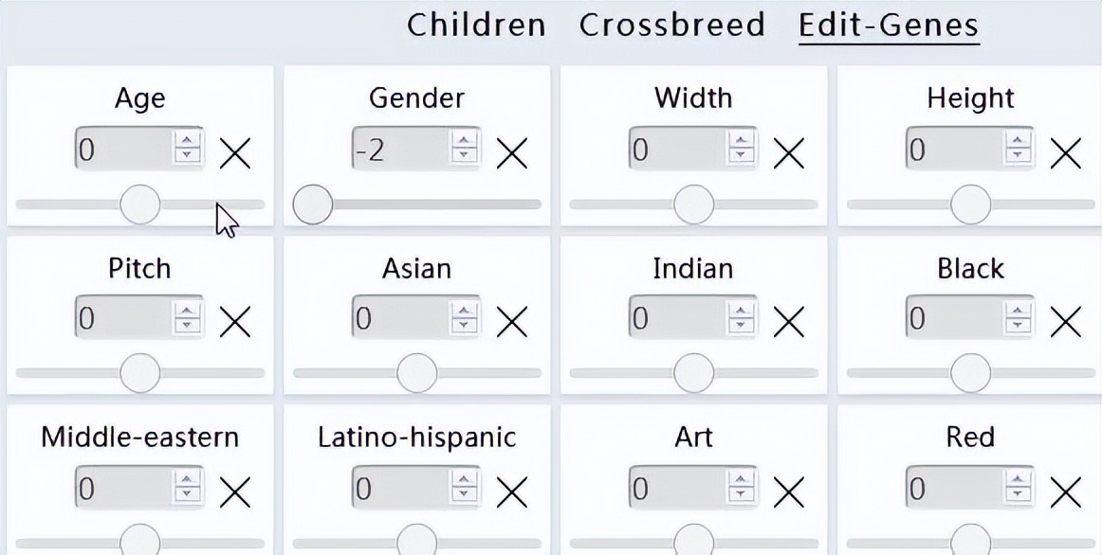Screen dimensions: 1102x555
Task: Increase the Age value with up arrow
Action: tap(188, 140)
